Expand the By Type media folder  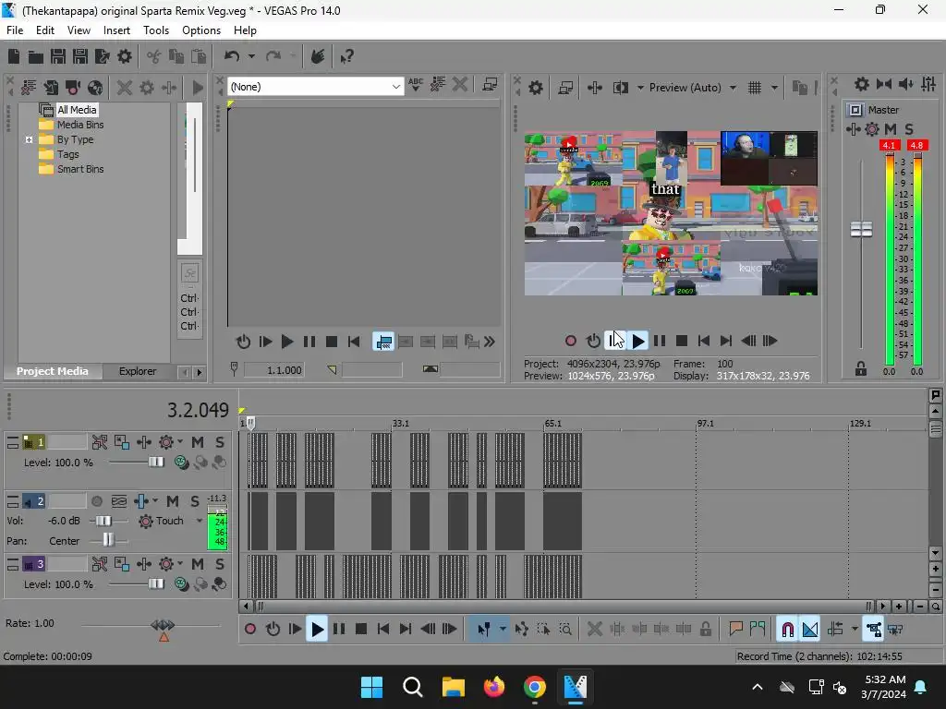(x=29, y=139)
